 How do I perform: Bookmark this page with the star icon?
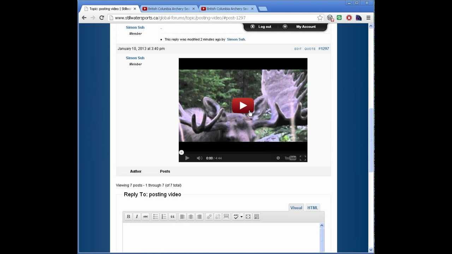click(320, 18)
